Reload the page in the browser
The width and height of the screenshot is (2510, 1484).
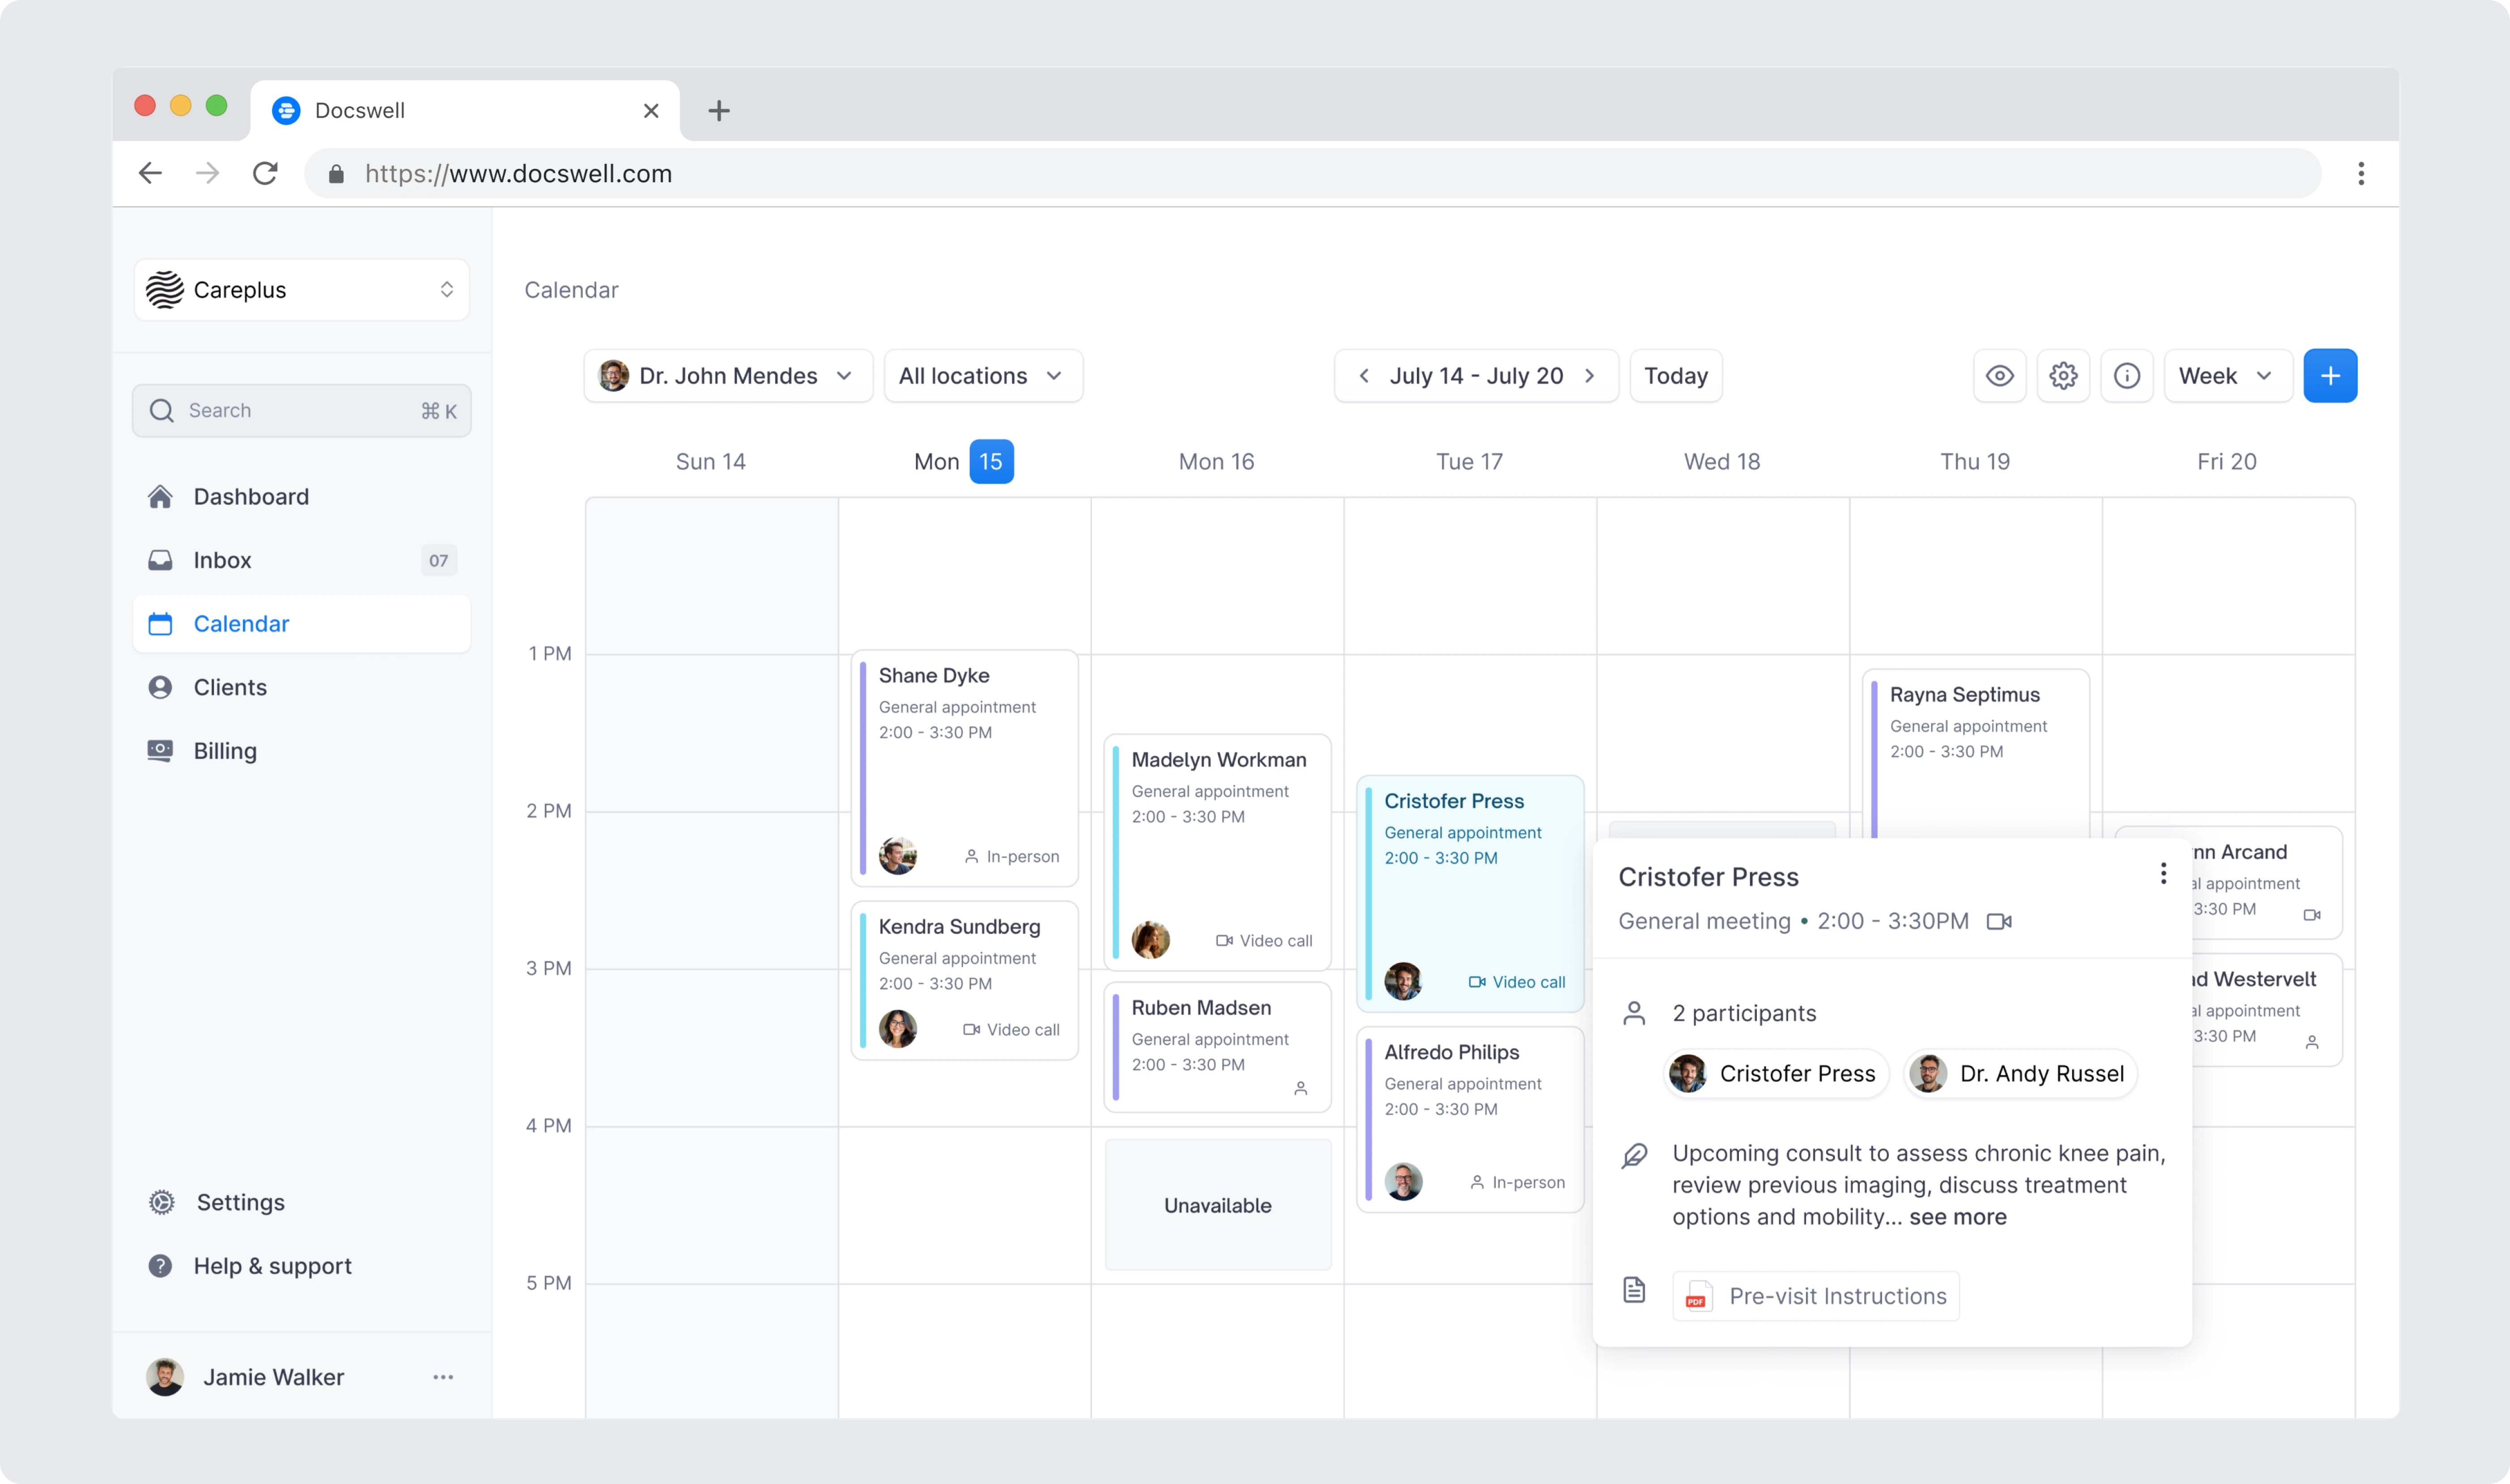point(265,174)
